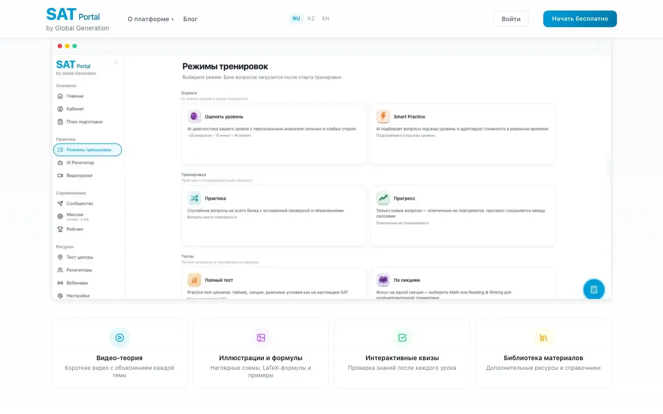Switch language to EN
This screenshot has width=663, height=414.
pyautogui.click(x=326, y=18)
